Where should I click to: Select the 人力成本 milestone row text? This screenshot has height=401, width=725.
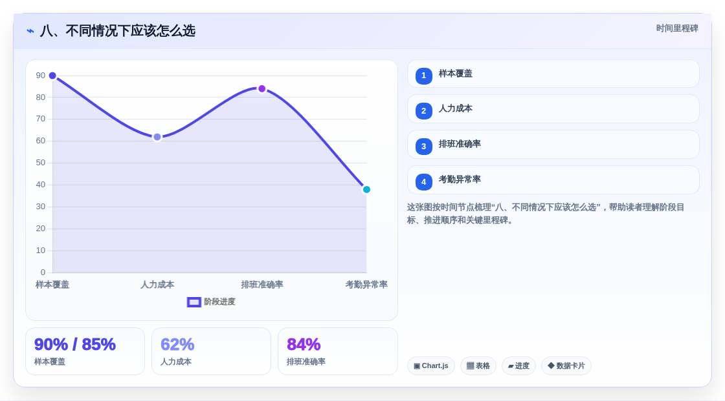pos(456,108)
